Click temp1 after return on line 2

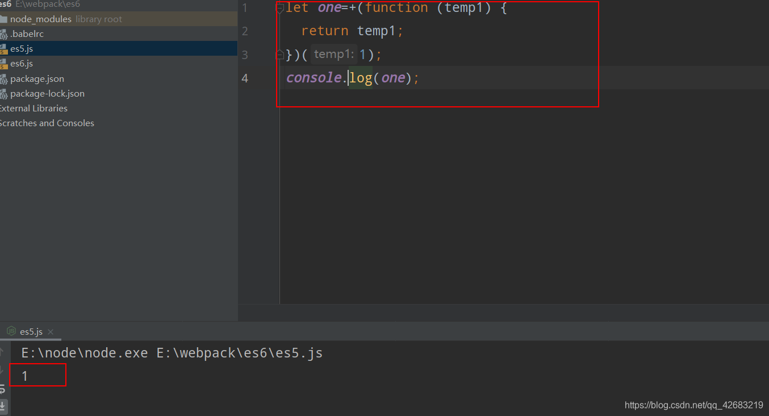tap(376, 31)
